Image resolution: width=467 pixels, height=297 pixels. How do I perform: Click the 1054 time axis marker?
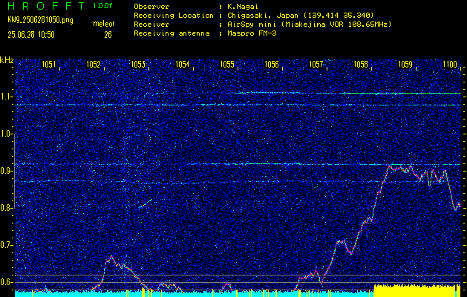click(183, 64)
